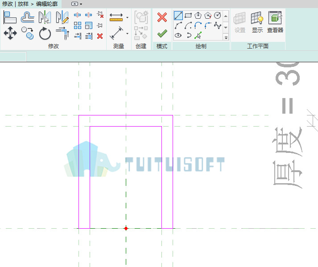Toggle the ribbon minimize button
The image size is (318, 267).
click(x=74, y=4)
